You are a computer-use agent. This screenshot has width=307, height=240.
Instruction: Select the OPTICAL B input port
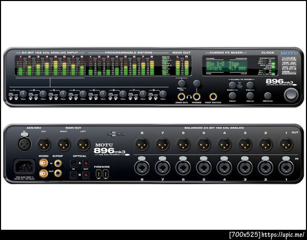pyautogui.click(x=73, y=175)
